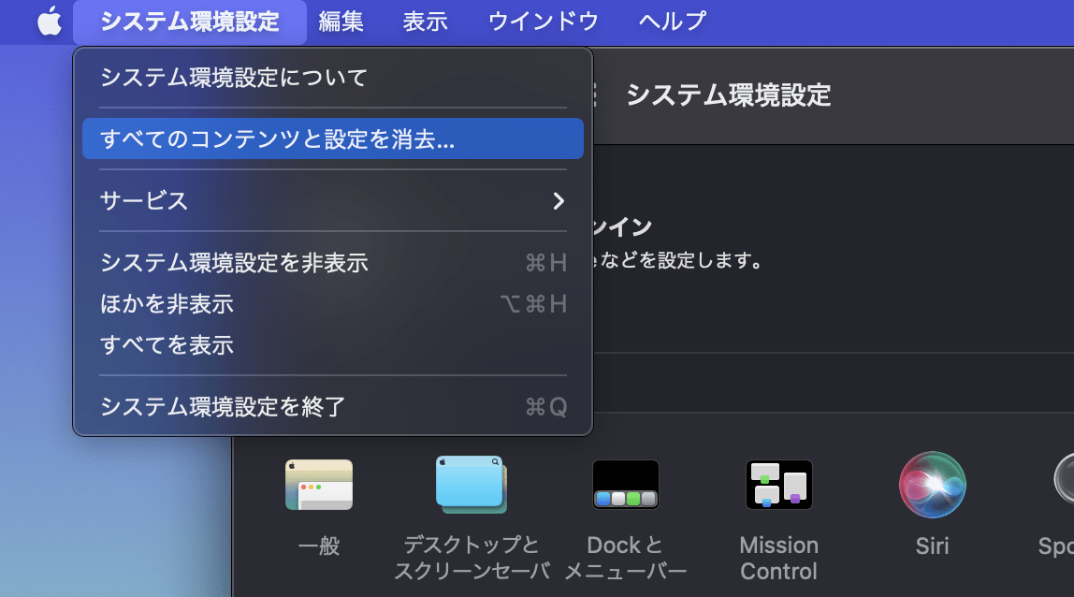Open the ヘルプ menu
This screenshot has width=1074, height=597.
click(x=672, y=22)
